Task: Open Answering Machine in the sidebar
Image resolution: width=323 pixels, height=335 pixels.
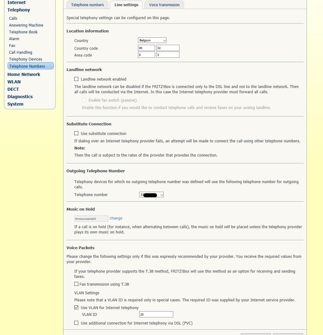Action: tap(26, 25)
